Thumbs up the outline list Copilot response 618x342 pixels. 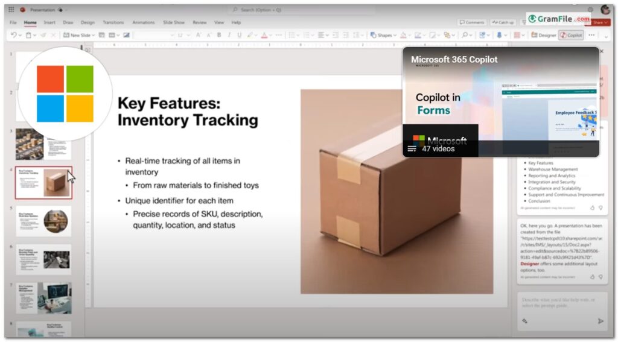pos(592,207)
